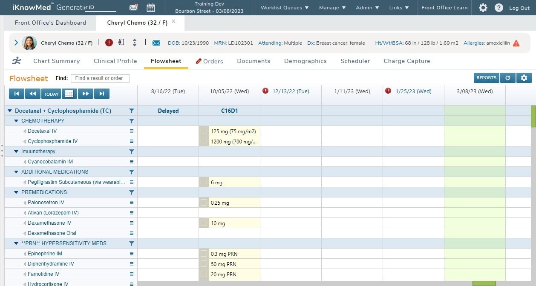Screen dimensions: 536x286
Task: Click the Flowsheet refresh icon button
Action: [x=507, y=78]
